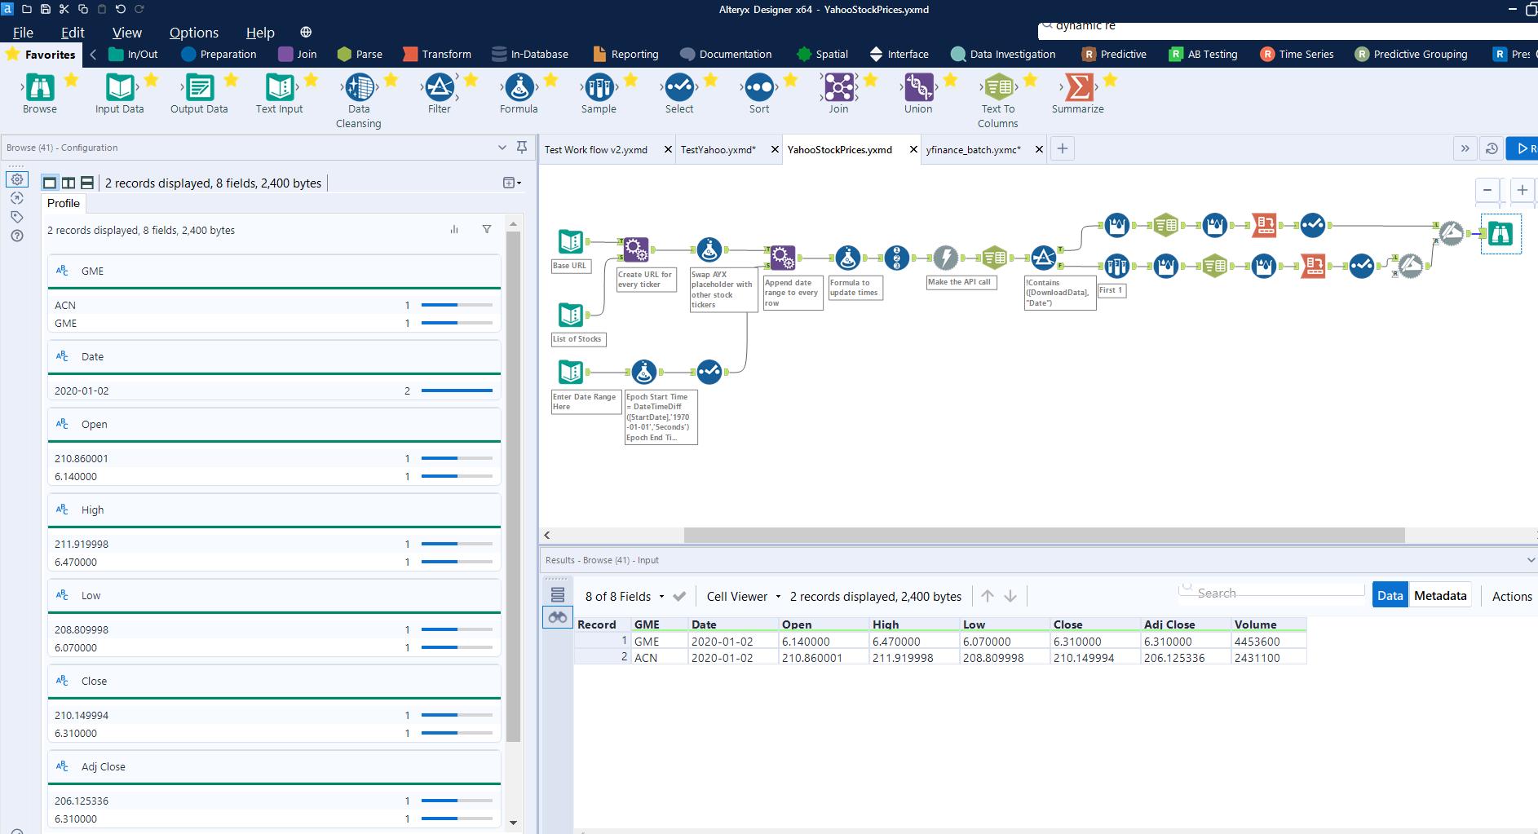Open the Cell Viewer dropdown
Image resolution: width=1538 pixels, height=834 pixels.
coord(743,597)
